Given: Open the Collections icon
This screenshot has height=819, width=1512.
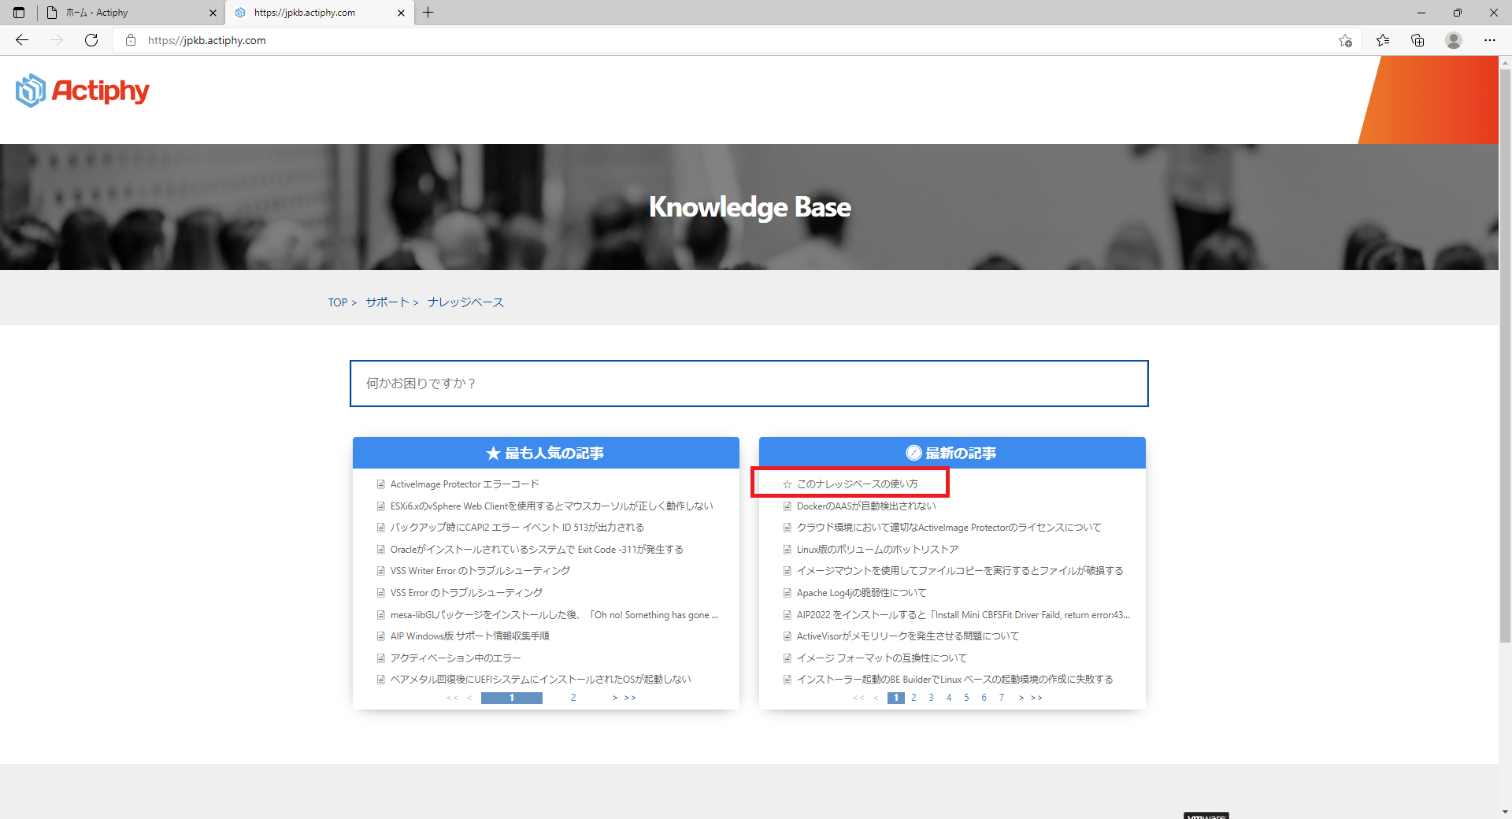Looking at the screenshot, I should tap(1417, 40).
